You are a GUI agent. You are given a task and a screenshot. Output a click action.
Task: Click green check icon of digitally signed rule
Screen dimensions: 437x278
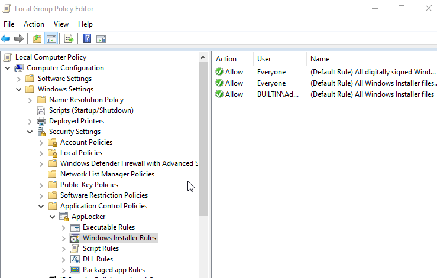pos(219,72)
